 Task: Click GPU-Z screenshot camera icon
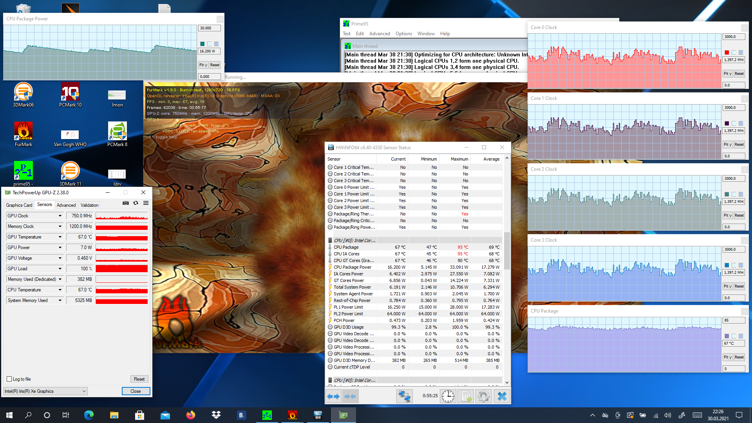point(125,203)
